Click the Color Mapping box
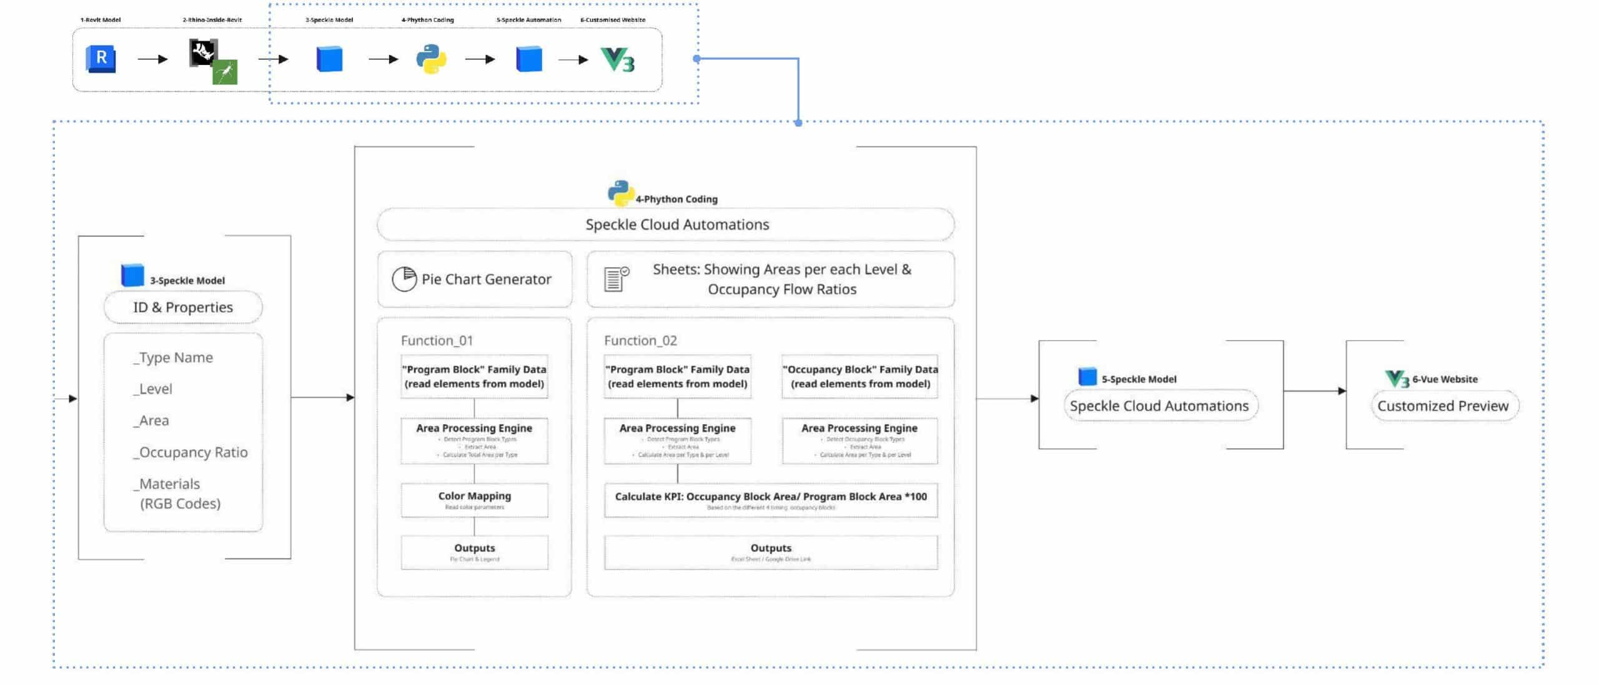The height and width of the screenshot is (685, 1599). click(474, 500)
